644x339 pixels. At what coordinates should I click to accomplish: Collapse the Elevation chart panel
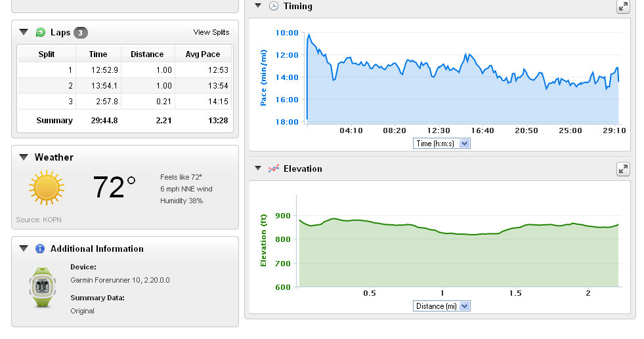click(x=258, y=169)
